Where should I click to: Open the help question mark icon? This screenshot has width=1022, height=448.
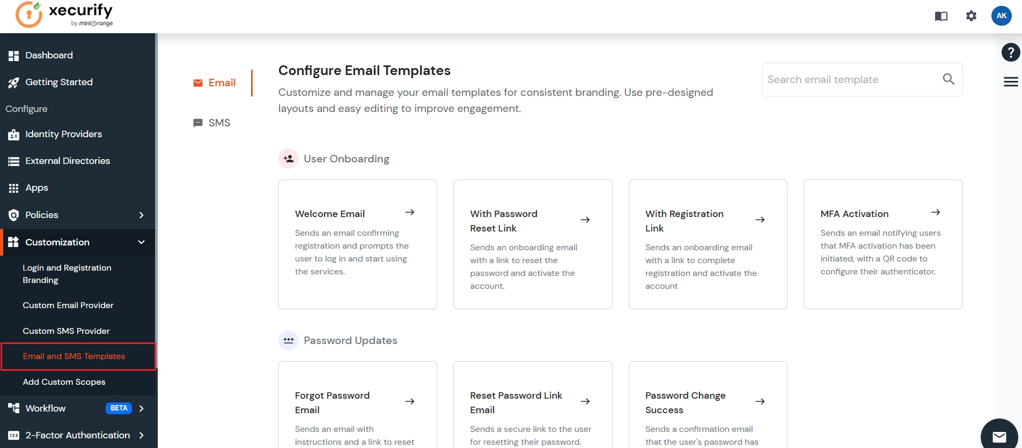tap(1011, 52)
